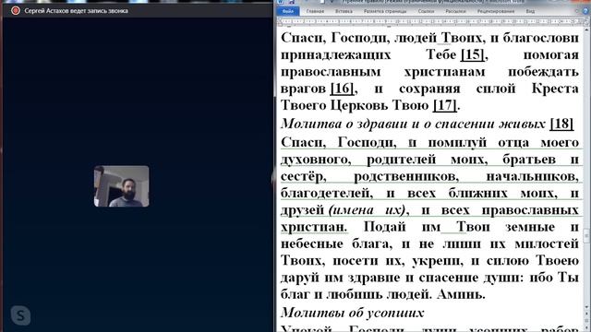The height and width of the screenshot is (332, 591).
Task: Switch to the Вид ribbon tab
Action: [x=530, y=11]
